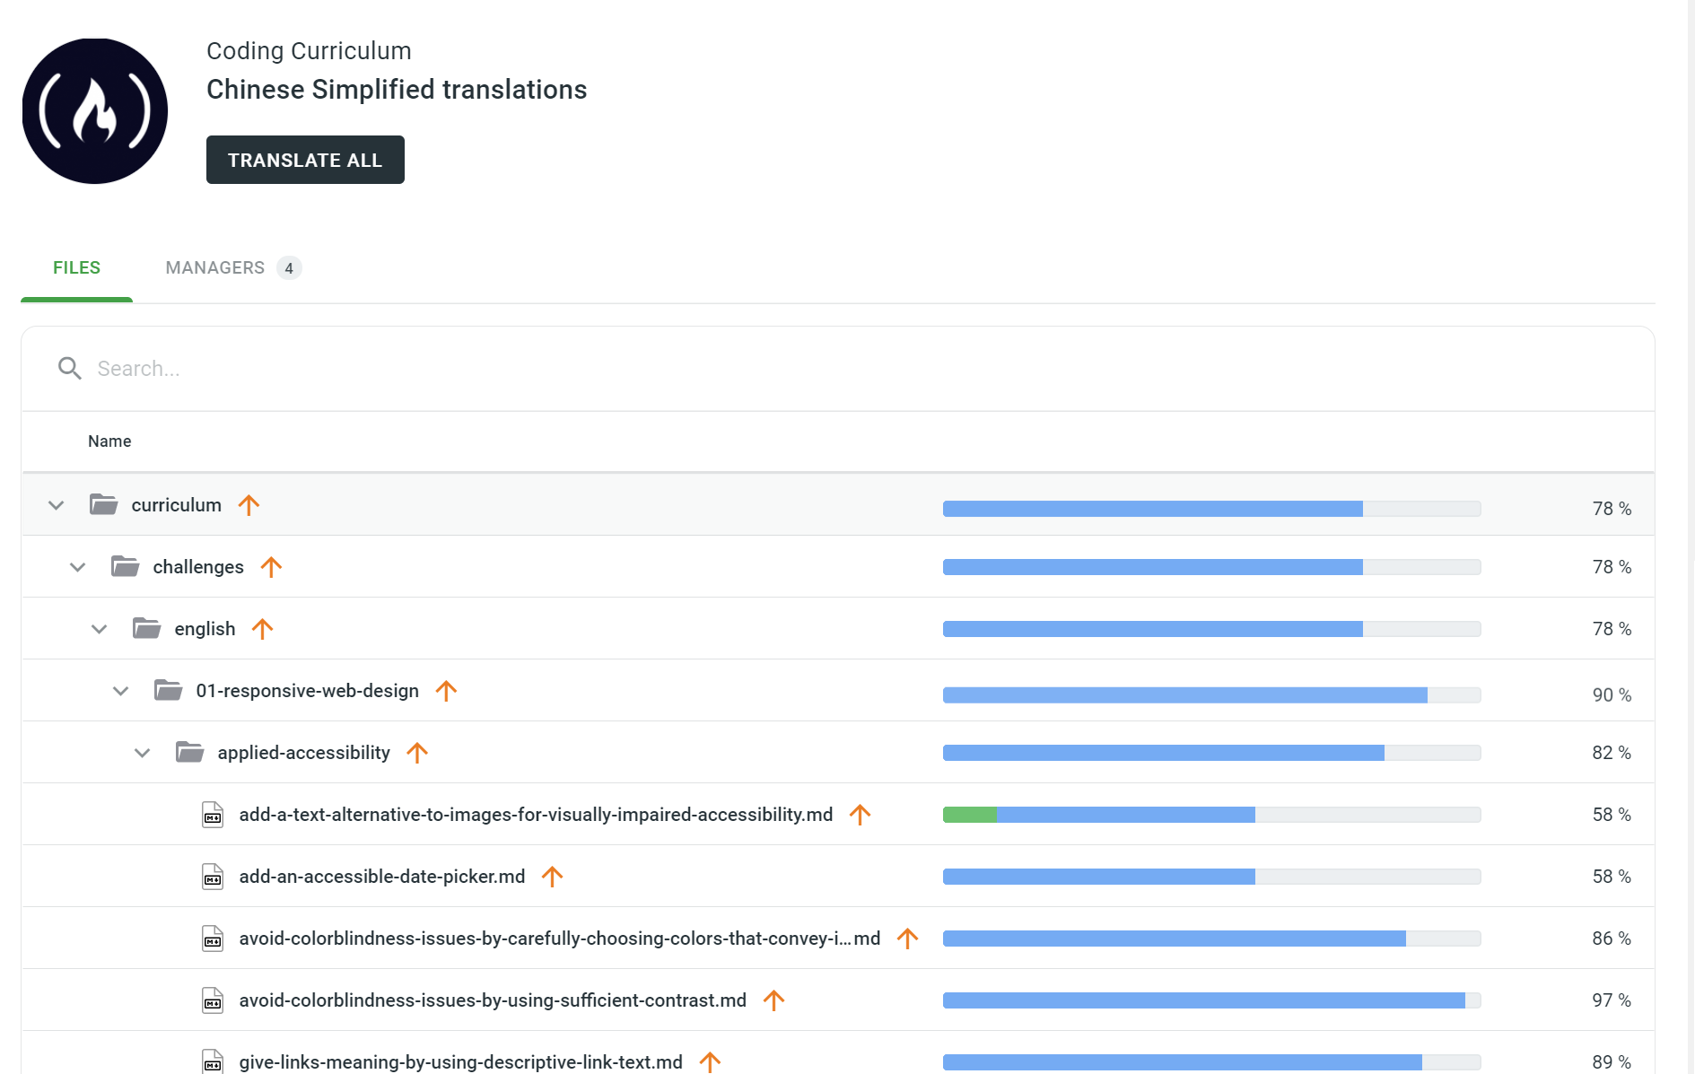
Task: Click the 82 % value for applied-accessibility
Action: (x=1612, y=753)
